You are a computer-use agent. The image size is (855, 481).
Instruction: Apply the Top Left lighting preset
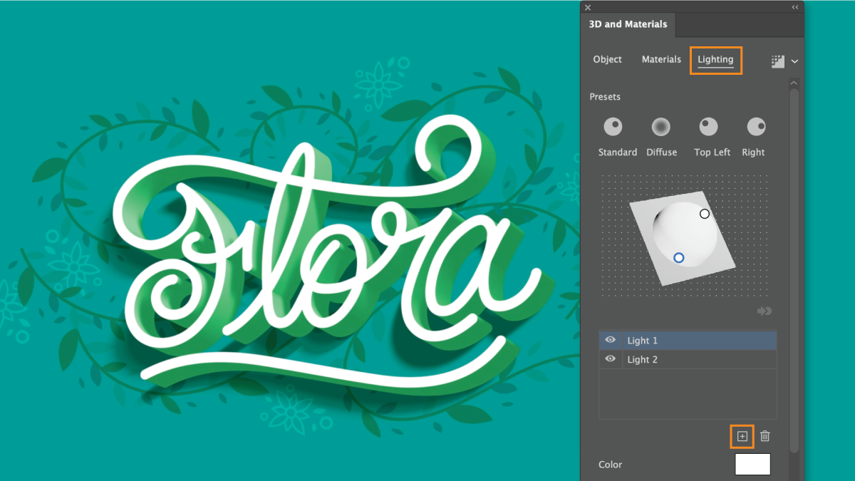[708, 127]
